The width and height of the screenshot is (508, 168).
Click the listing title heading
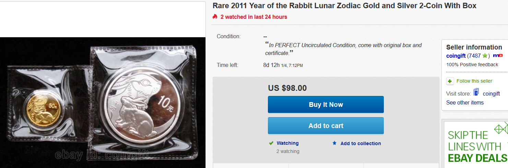click(x=344, y=6)
